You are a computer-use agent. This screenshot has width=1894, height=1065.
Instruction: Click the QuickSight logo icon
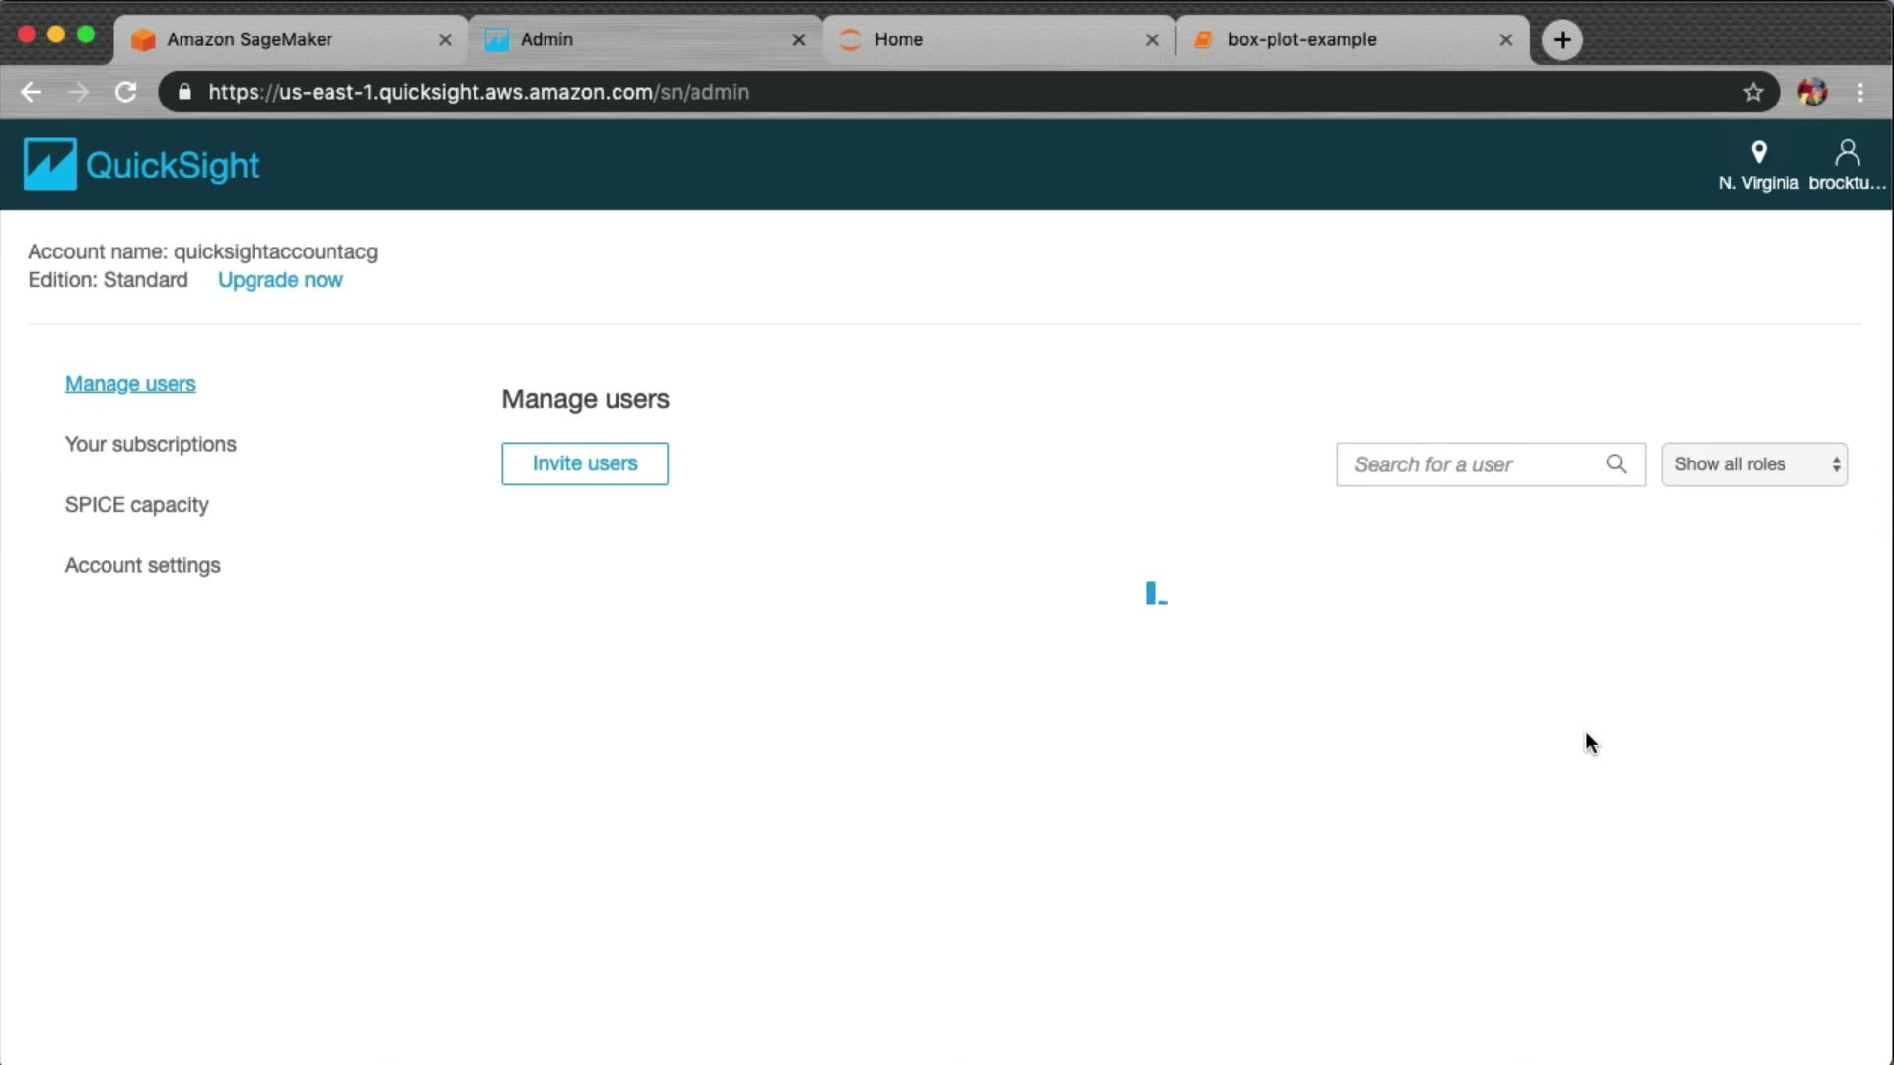[x=49, y=164]
